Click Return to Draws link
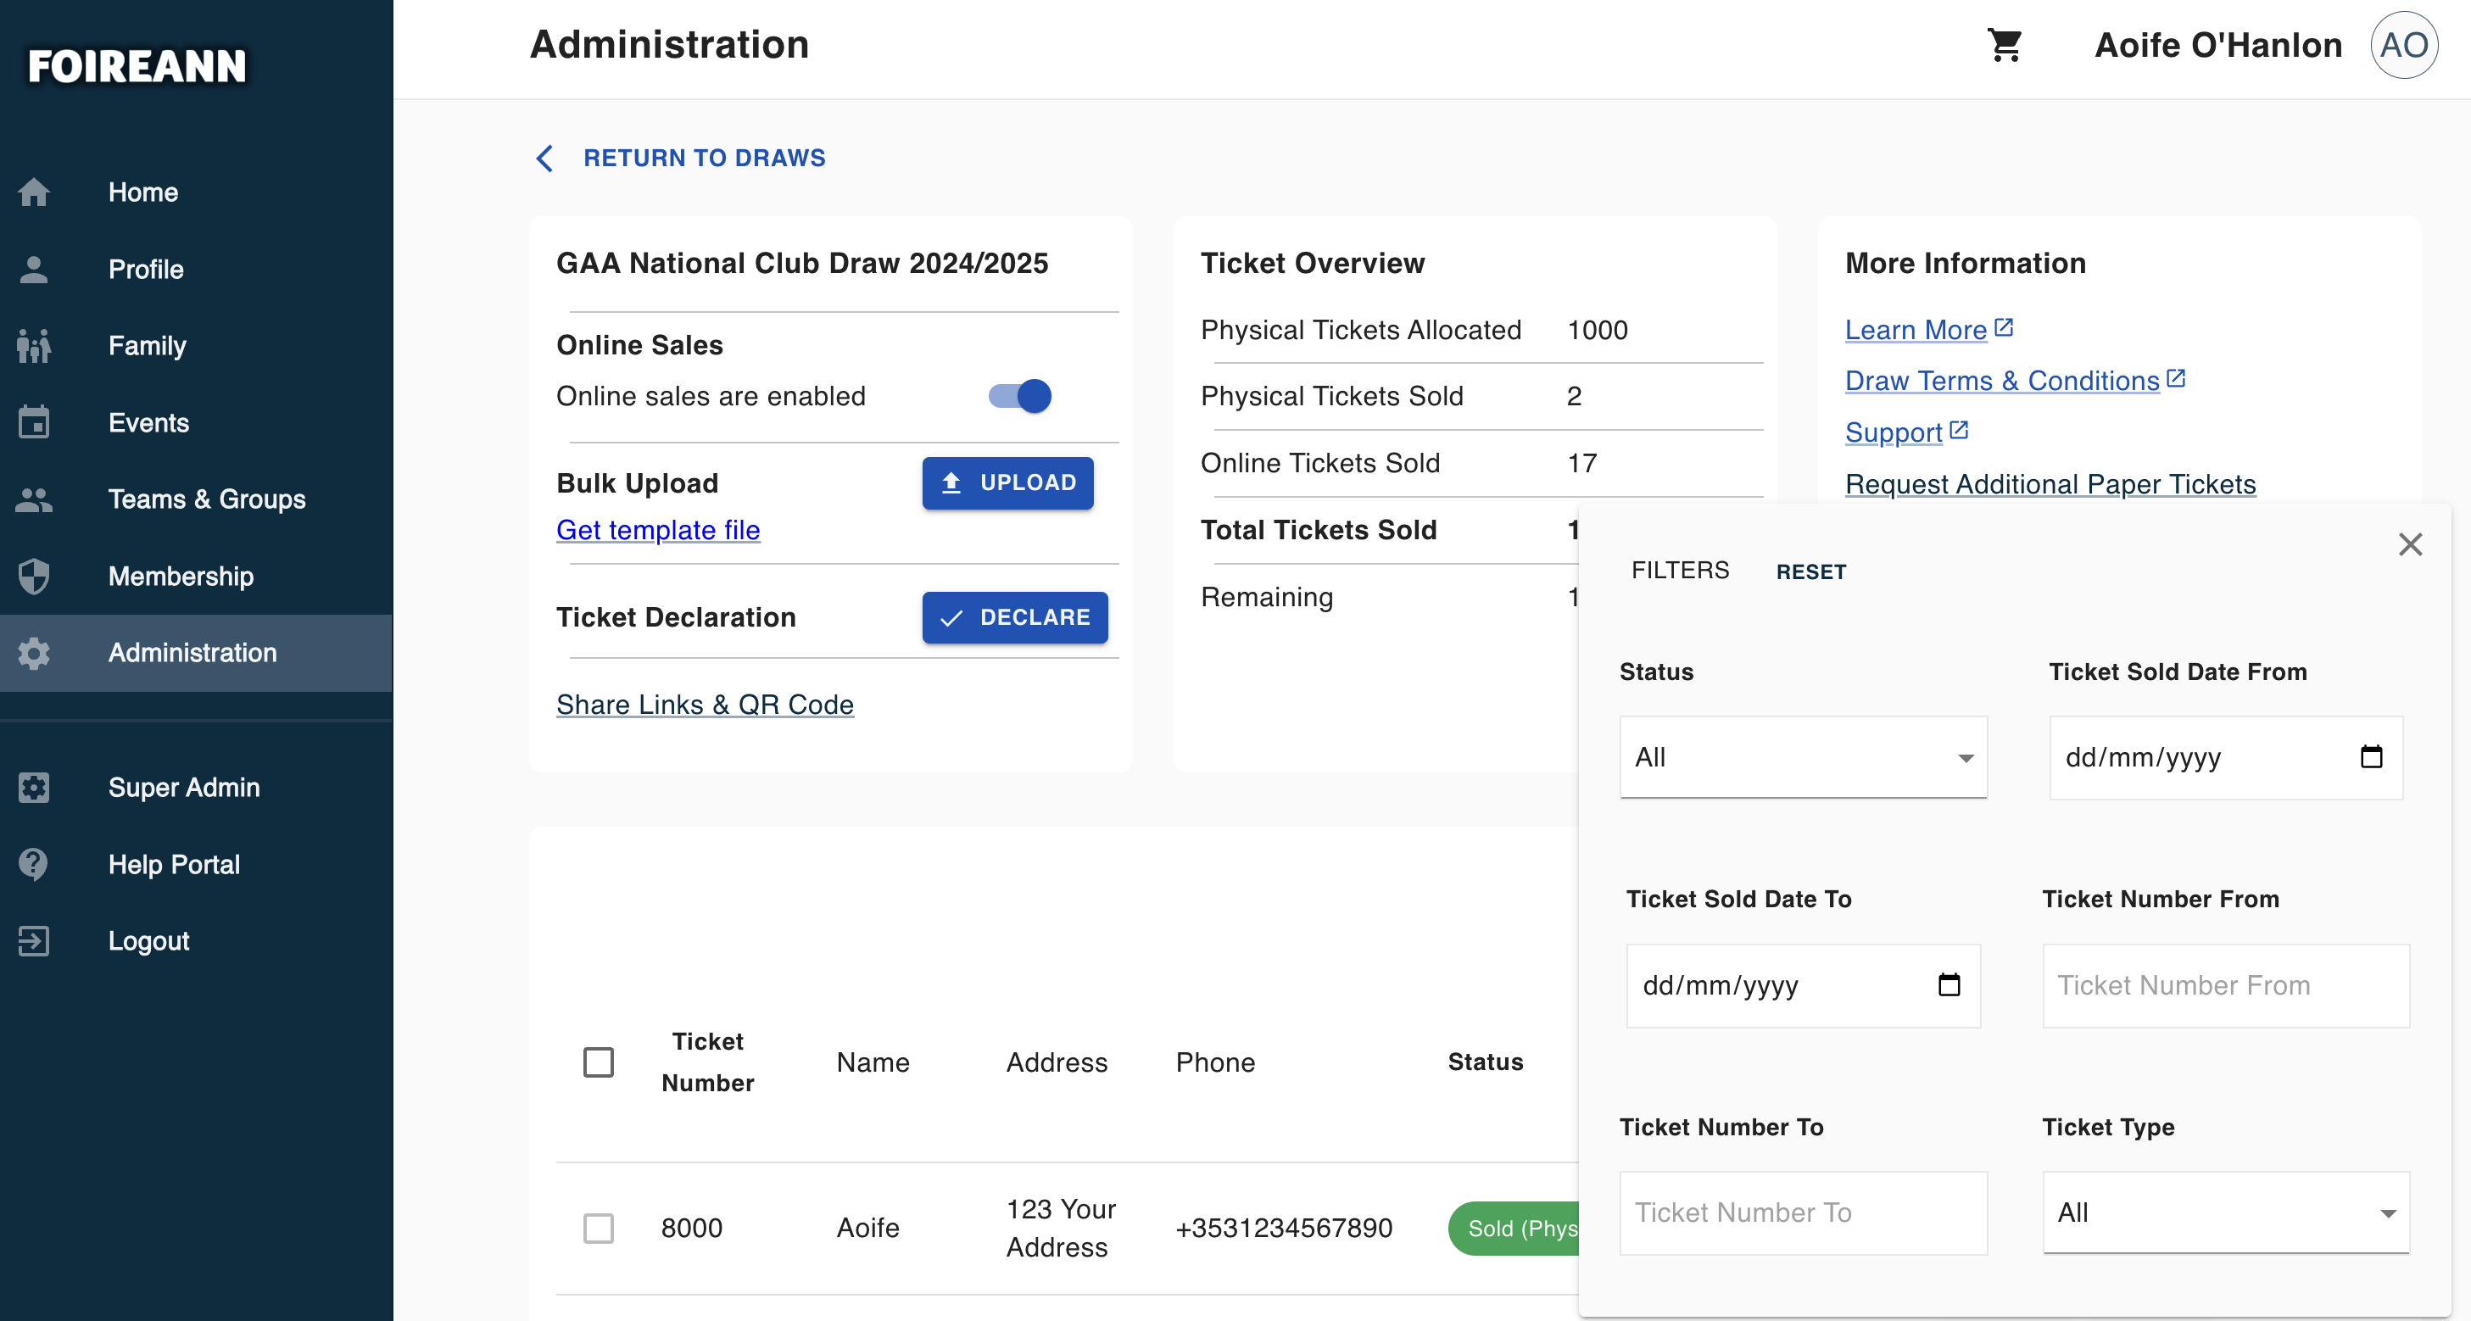The height and width of the screenshot is (1321, 2471). point(704,158)
